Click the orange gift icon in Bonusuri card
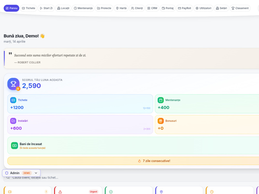 (161, 121)
